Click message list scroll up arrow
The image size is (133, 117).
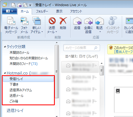click(x=102, y=63)
